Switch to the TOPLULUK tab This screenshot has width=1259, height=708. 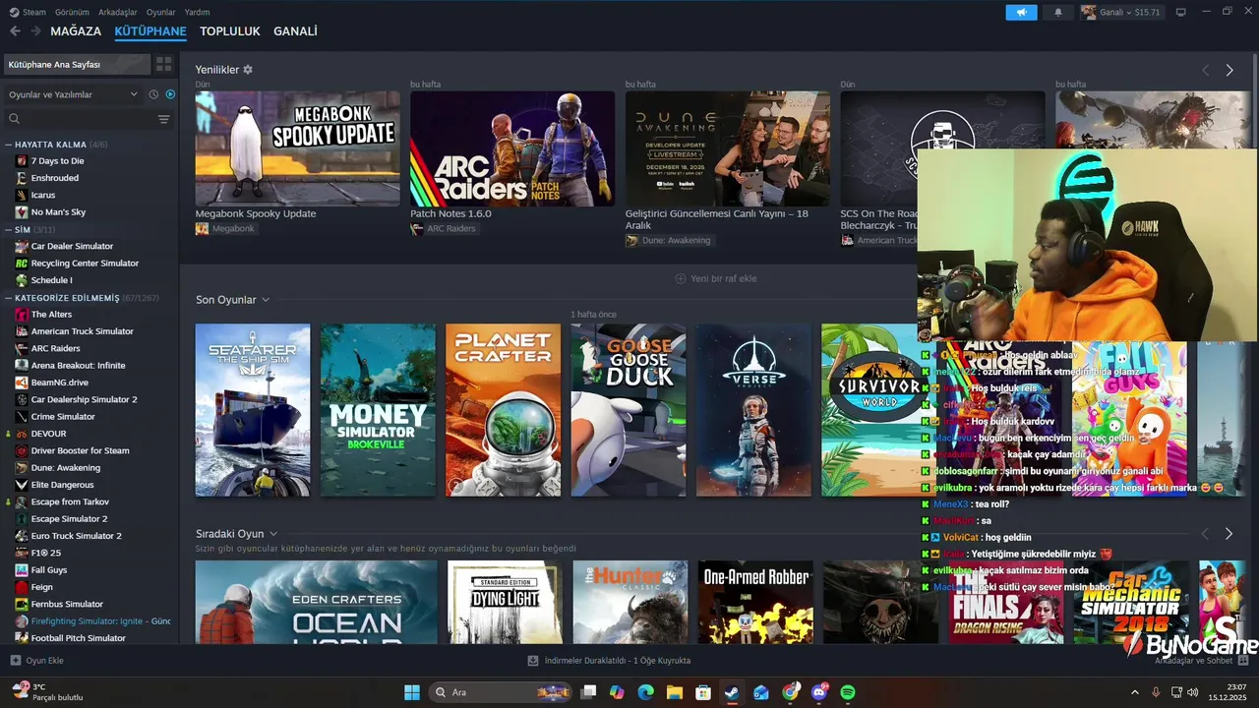pos(230,31)
